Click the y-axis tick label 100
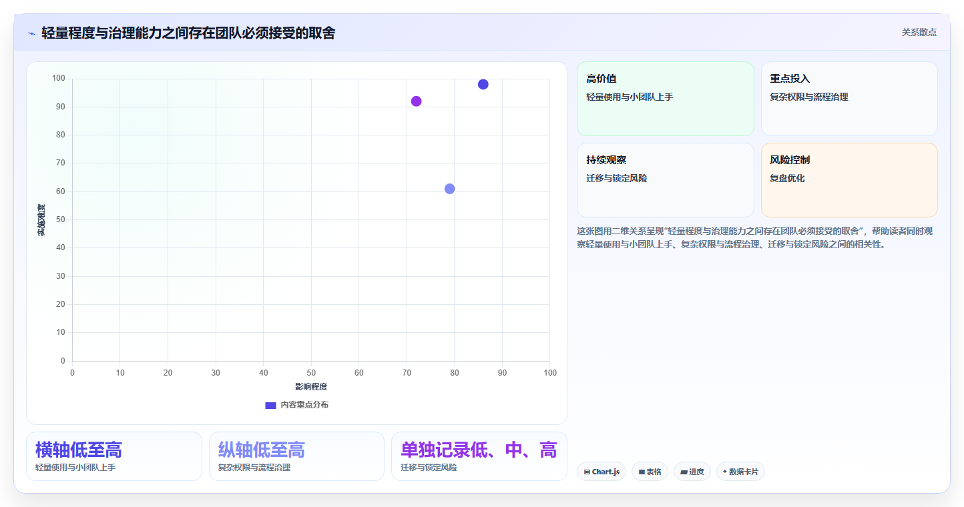This screenshot has width=964, height=507. 59,79
